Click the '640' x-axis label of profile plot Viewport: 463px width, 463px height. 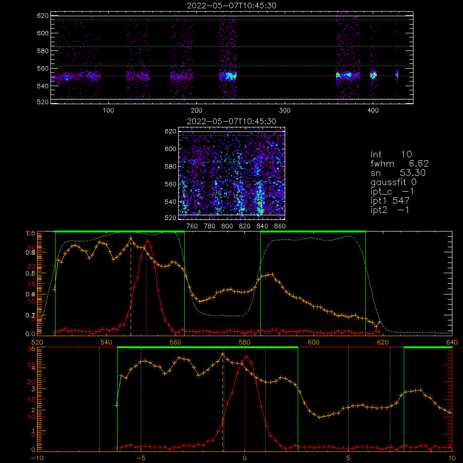point(452,342)
